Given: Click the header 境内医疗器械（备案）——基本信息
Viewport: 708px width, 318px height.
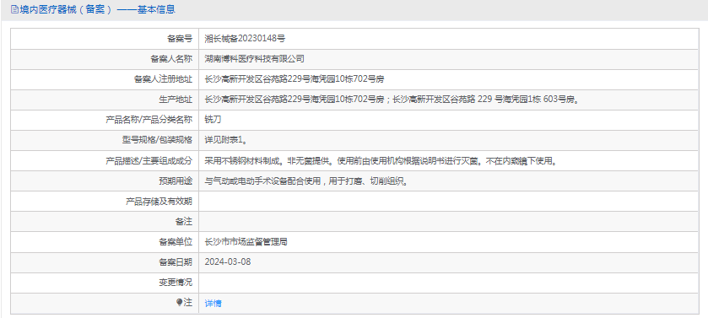Looking at the screenshot, I should coord(93,9).
